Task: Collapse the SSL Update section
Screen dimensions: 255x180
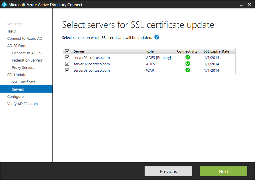Action: click(x=17, y=75)
